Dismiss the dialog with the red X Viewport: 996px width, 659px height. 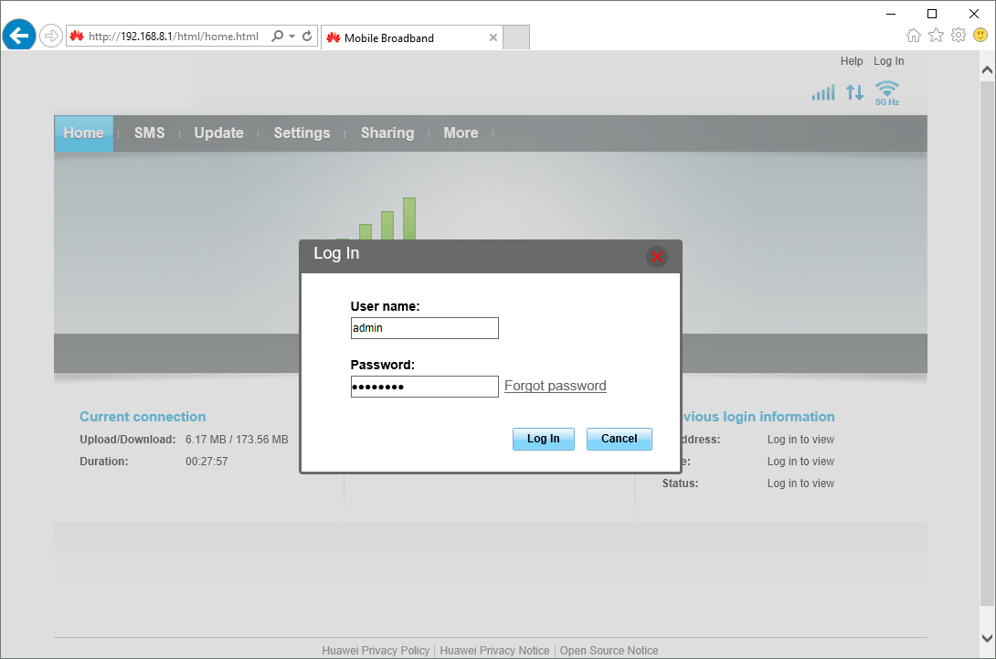point(656,257)
